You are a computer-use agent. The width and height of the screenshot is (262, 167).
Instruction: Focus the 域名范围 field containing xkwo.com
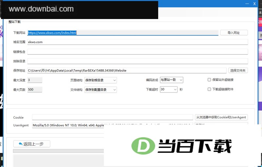click(x=138, y=42)
